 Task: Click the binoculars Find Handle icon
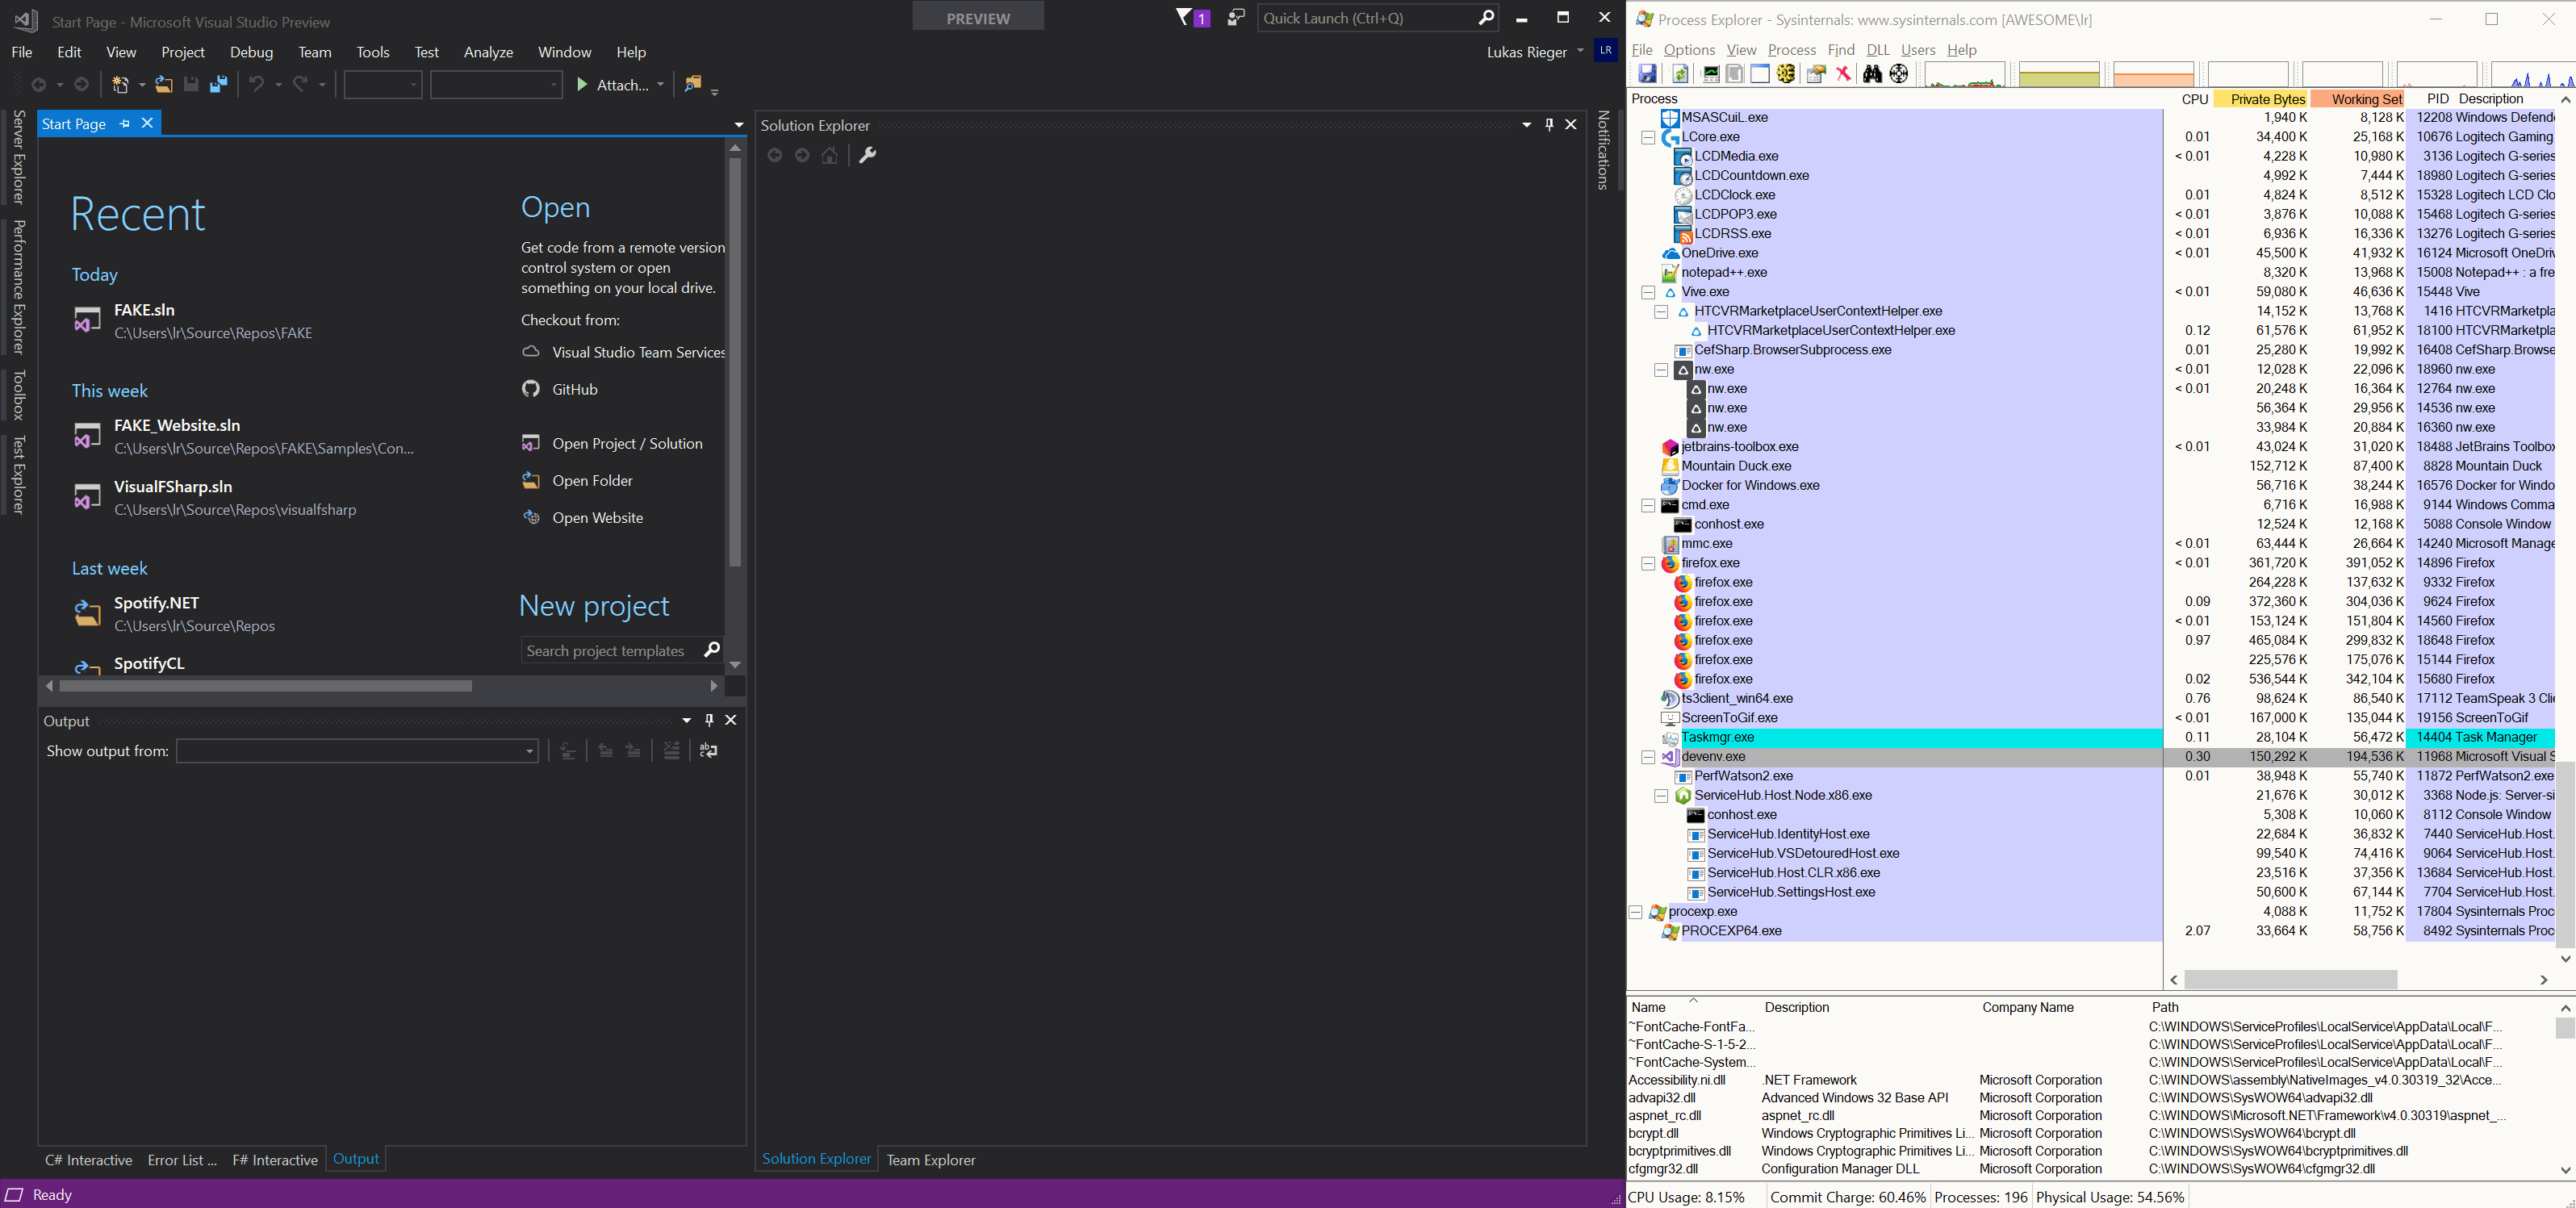(x=1872, y=74)
